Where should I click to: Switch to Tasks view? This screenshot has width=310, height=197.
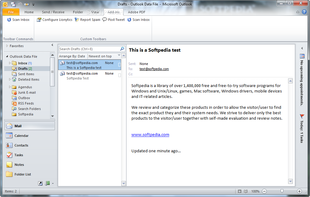coord(30,155)
